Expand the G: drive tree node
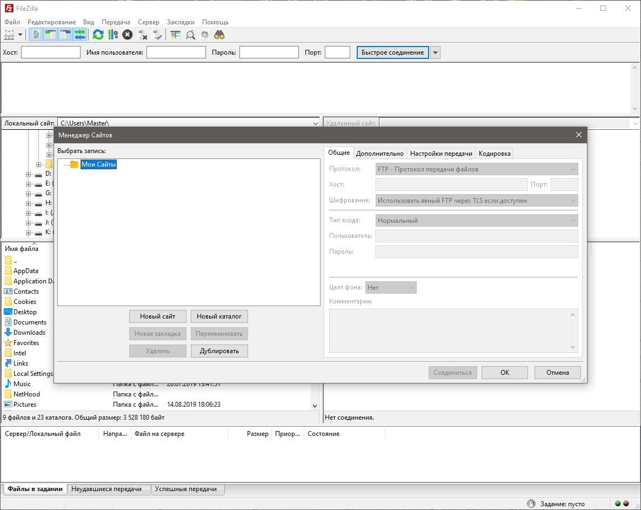The image size is (641, 510). click(x=28, y=194)
